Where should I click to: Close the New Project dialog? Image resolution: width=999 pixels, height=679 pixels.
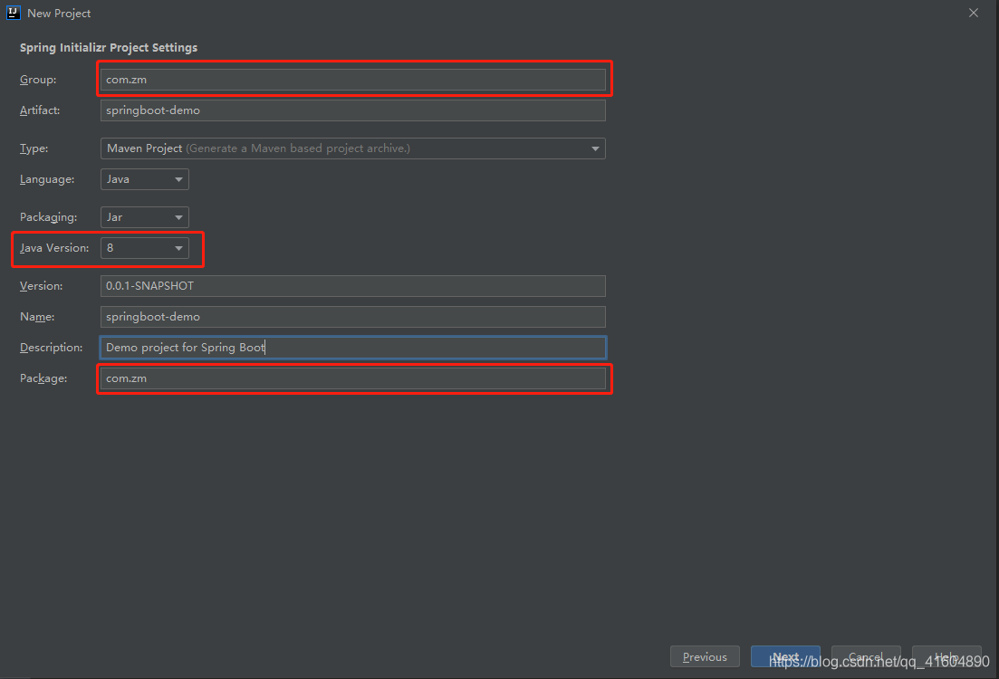[973, 13]
